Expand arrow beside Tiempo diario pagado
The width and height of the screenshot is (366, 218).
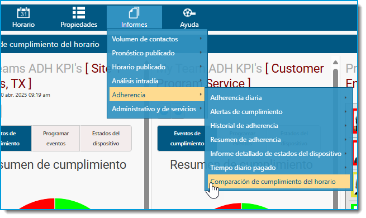coord(345,167)
